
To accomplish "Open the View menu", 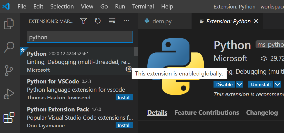I will pyautogui.click(x=87, y=6).
